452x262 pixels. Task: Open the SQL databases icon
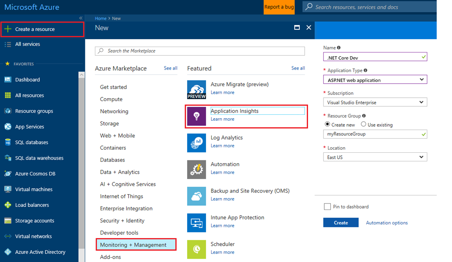8,142
